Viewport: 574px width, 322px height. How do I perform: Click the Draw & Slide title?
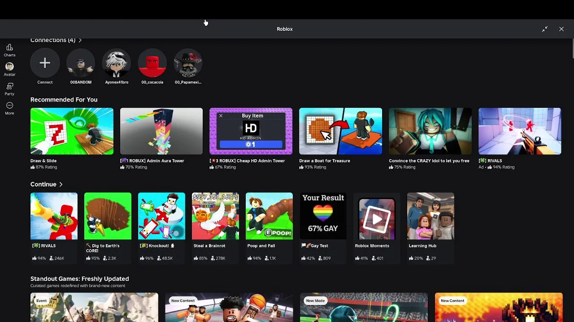(43, 161)
